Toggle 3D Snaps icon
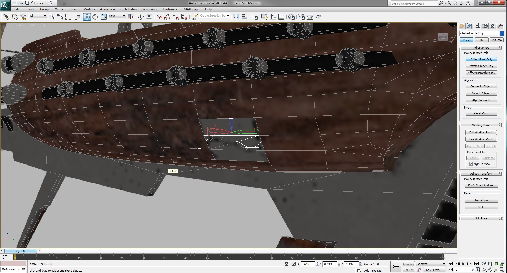This screenshot has height=273, width=507. [x=159, y=17]
